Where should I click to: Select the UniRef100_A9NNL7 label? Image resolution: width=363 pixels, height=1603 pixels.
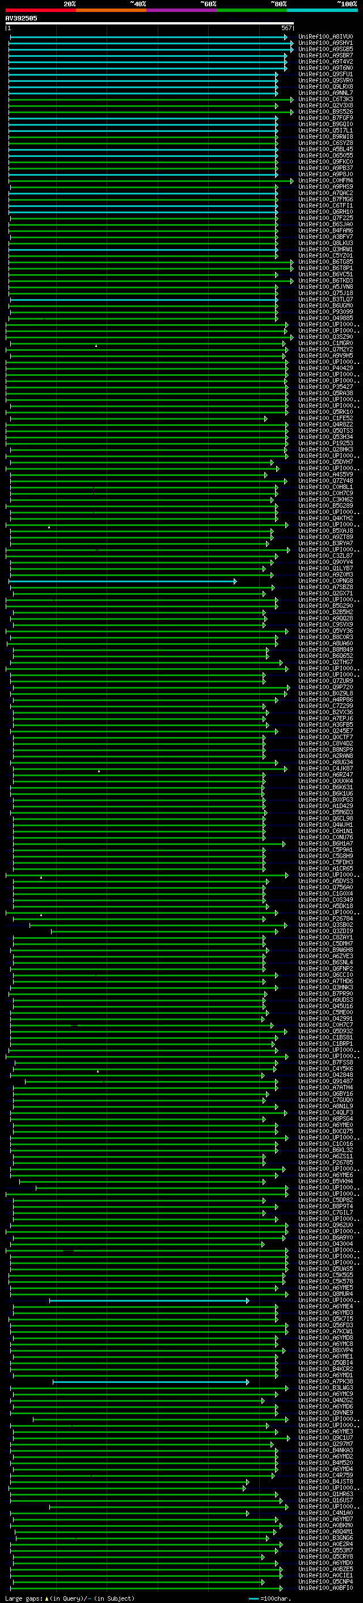point(326,93)
